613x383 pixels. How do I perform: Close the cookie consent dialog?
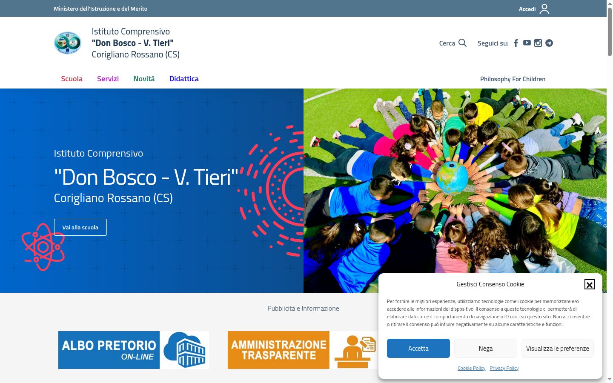(589, 284)
